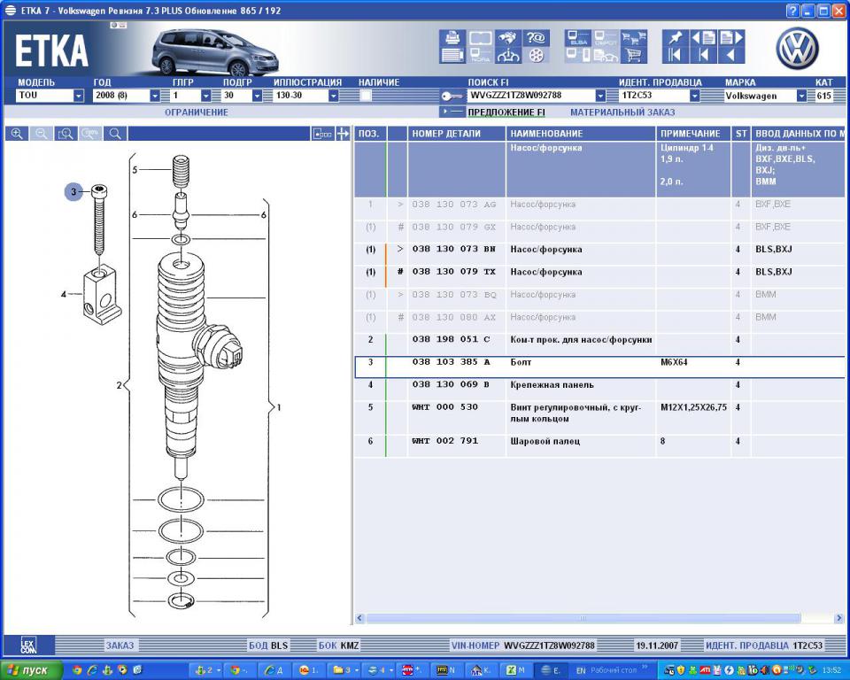Click the DEPOT icon
This screenshot has height=680, width=850.
606,38
